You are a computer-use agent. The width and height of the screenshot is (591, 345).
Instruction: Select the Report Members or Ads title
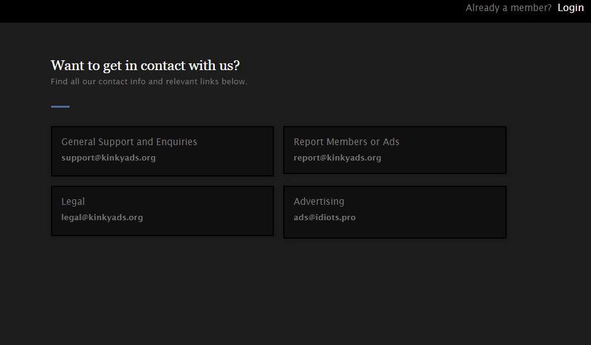(x=346, y=142)
